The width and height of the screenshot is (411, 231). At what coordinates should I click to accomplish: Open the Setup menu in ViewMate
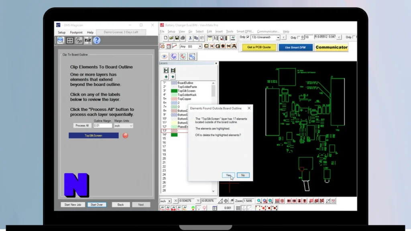171,31
